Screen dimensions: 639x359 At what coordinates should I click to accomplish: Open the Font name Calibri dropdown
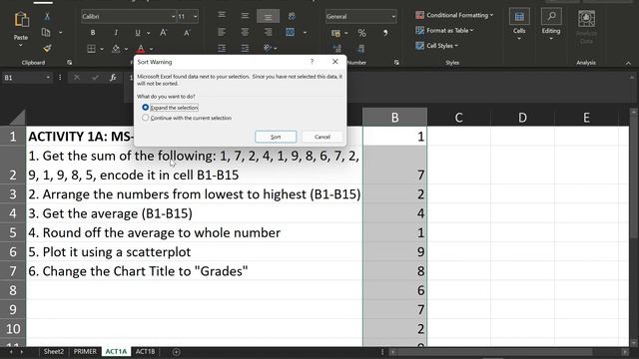point(173,16)
